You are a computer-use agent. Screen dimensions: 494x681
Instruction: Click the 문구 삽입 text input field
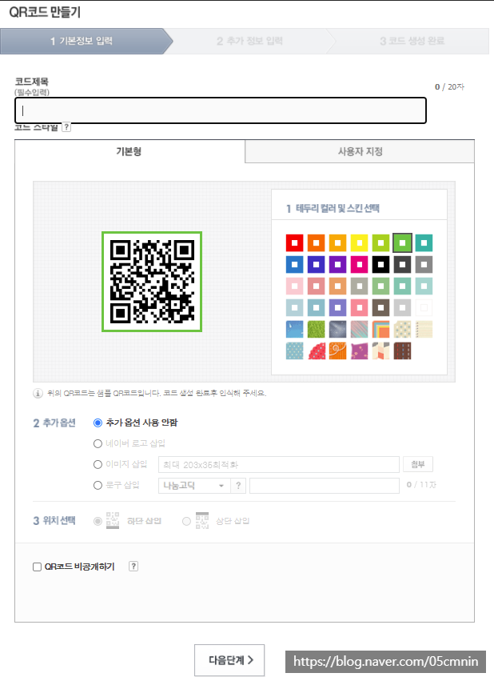pyautogui.click(x=325, y=486)
